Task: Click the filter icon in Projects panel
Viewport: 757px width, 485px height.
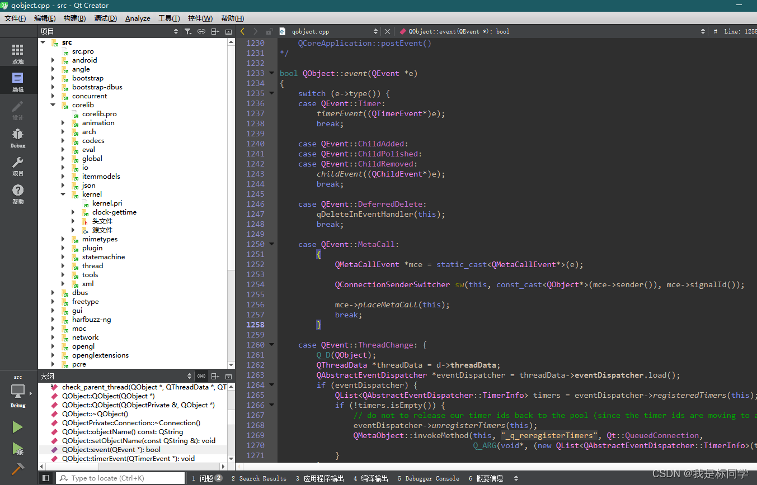Action: pyautogui.click(x=188, y=32)
